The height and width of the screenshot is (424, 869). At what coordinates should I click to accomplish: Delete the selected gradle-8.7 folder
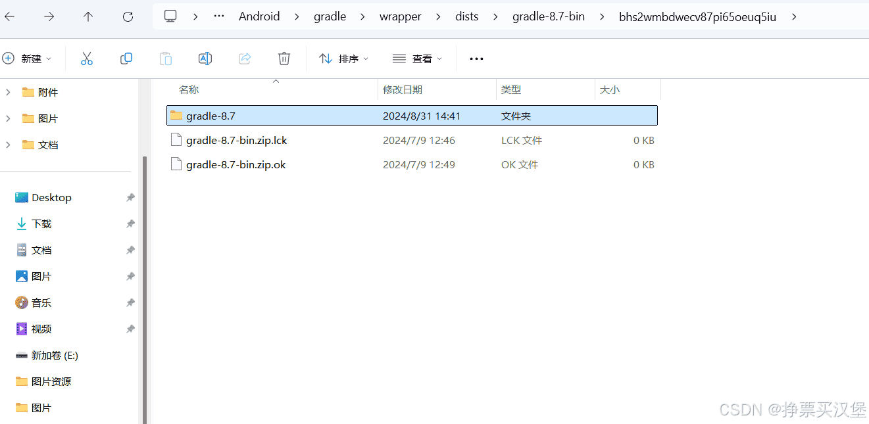coord(284,58)
